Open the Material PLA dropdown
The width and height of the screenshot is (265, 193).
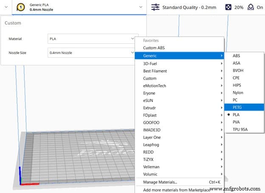(91, 39)
